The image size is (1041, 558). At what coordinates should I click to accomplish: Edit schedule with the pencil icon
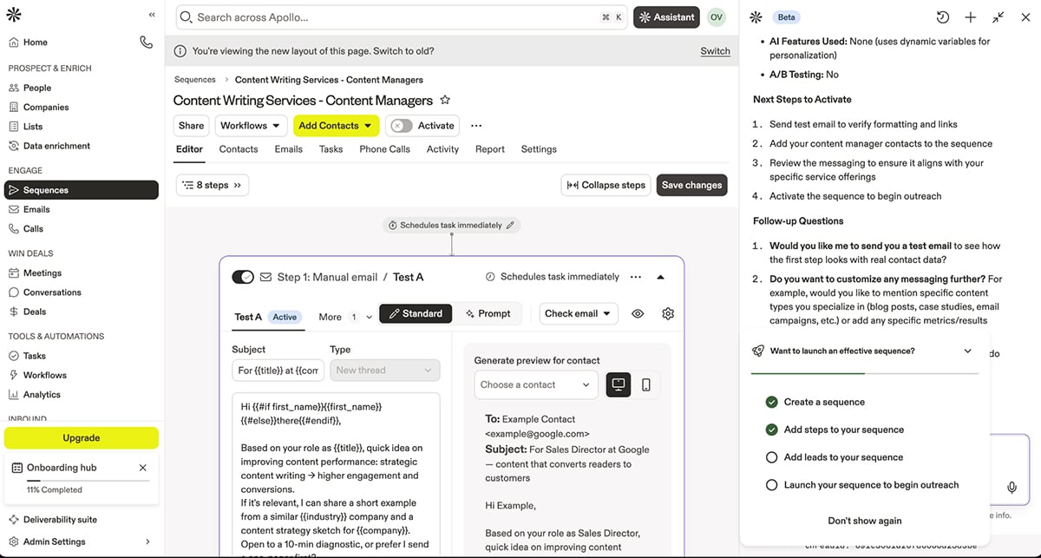click(x=509, y=224)
